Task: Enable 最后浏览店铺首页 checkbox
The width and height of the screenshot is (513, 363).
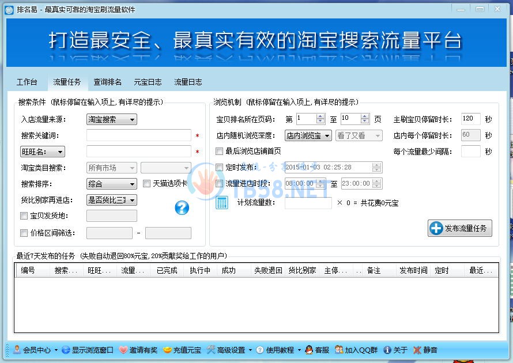Action: (x=220, y=151)
